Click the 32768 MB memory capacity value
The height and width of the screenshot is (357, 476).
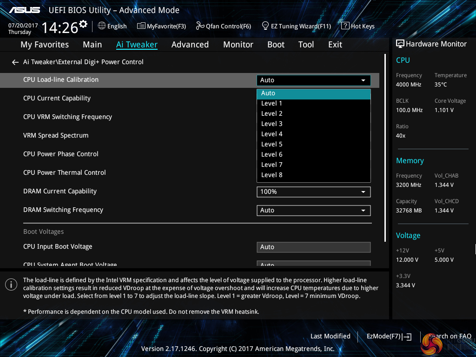[409, 211]
